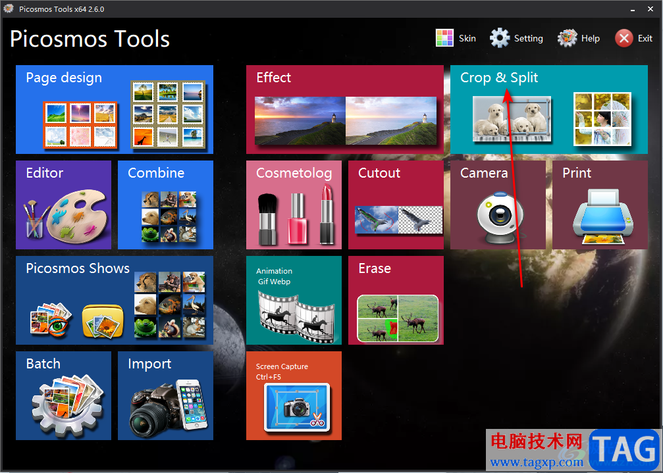Select the orange photo frame layout thumbnail
663x473 pixels.
80,125
